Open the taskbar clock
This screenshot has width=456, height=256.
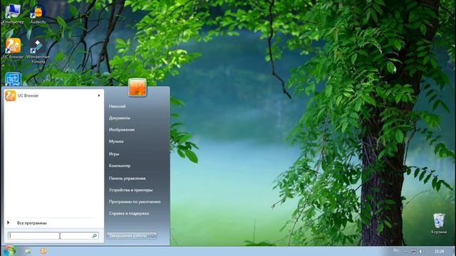439,251
